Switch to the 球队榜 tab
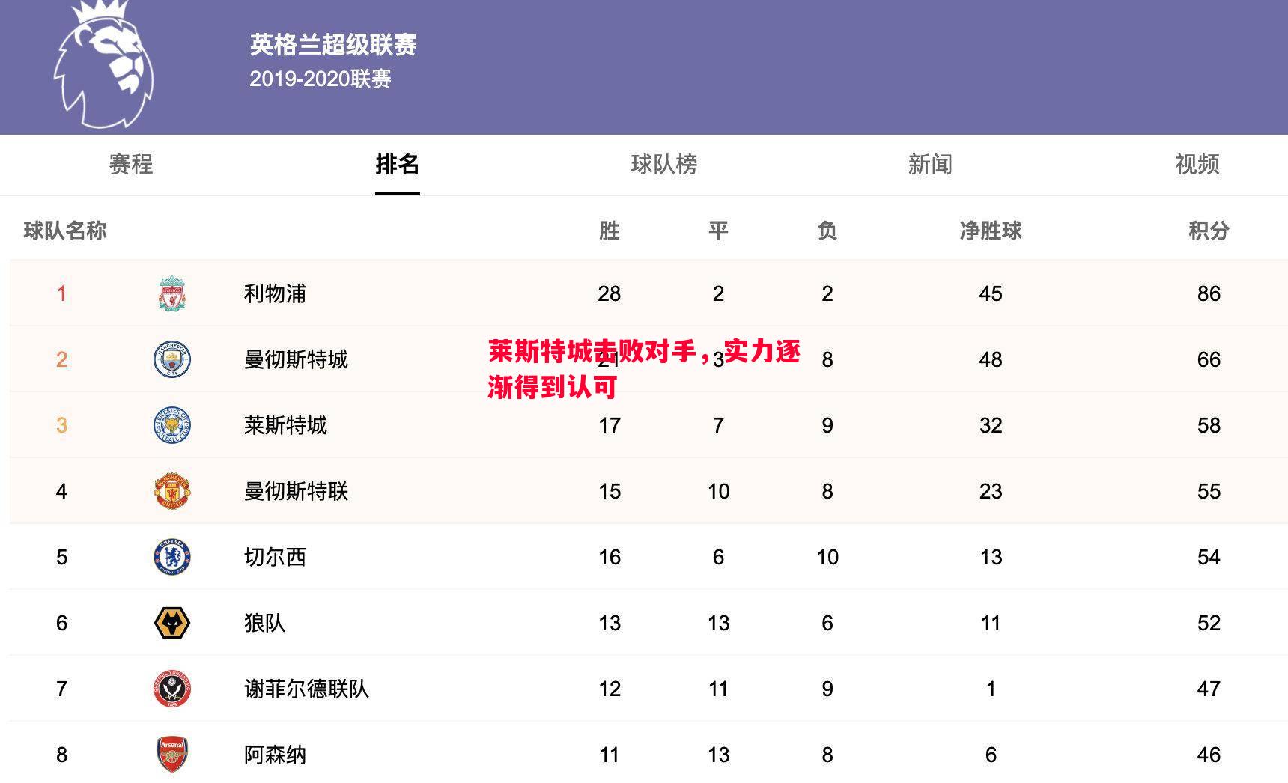 click(x=664, y=164)
